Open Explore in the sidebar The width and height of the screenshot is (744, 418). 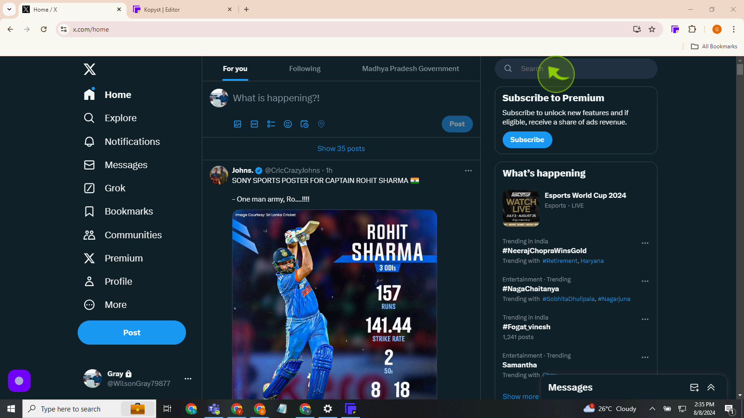point(110,118)
